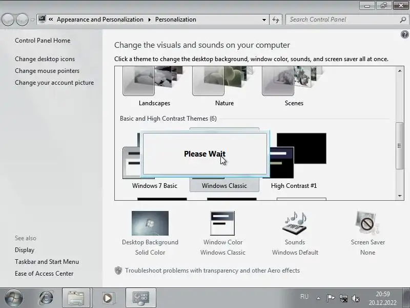Open Change desktop icons link

(x=45, y=59)
